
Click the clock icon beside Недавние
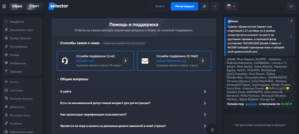6,22
